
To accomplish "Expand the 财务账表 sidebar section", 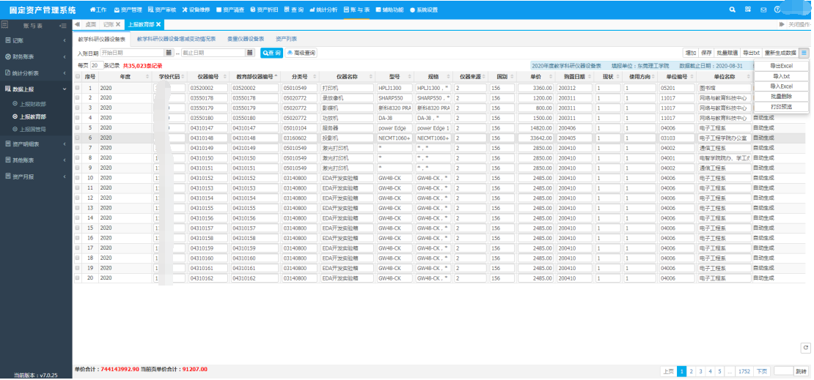I will point(36,56).
